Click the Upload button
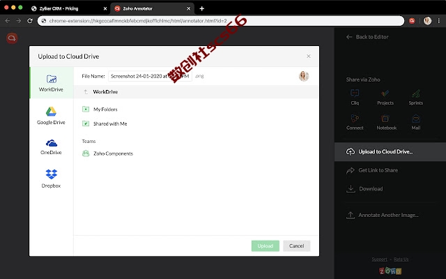Image resolution: width=446 pixels, height=279 pixels. pos(265,246)
